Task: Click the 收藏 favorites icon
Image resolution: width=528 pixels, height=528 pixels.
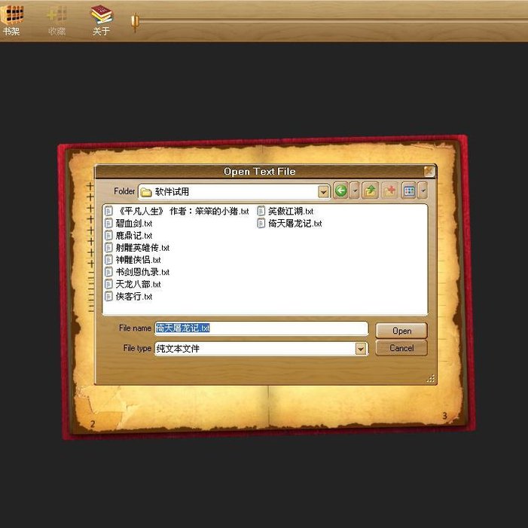Action: 56,20
